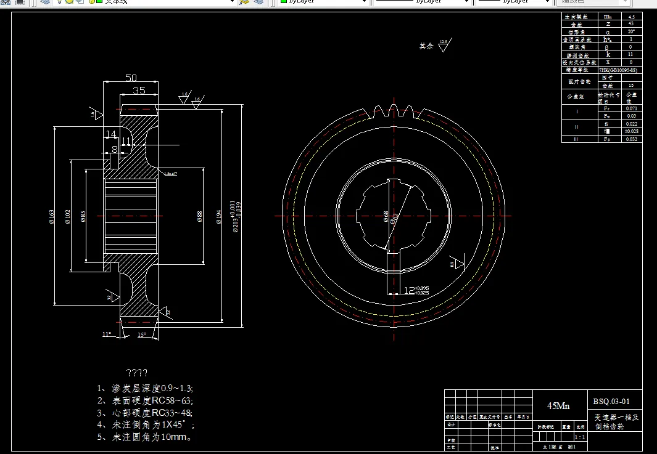
Task: Select the 7HK(GB10095-88) accuracy grade cell
Action: 619,70
